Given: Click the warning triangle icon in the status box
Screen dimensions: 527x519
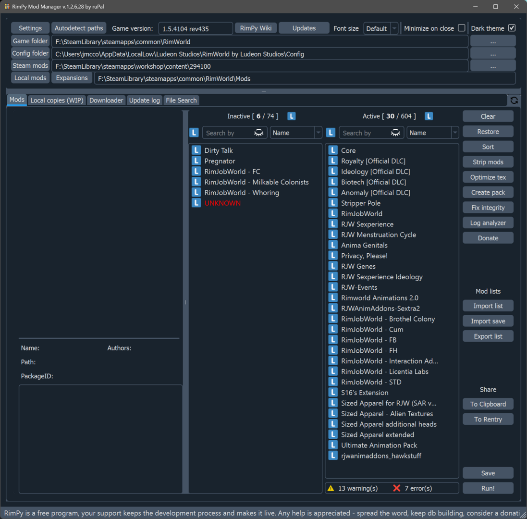Looking at the screenshot, I should click(x=331, y=488).
